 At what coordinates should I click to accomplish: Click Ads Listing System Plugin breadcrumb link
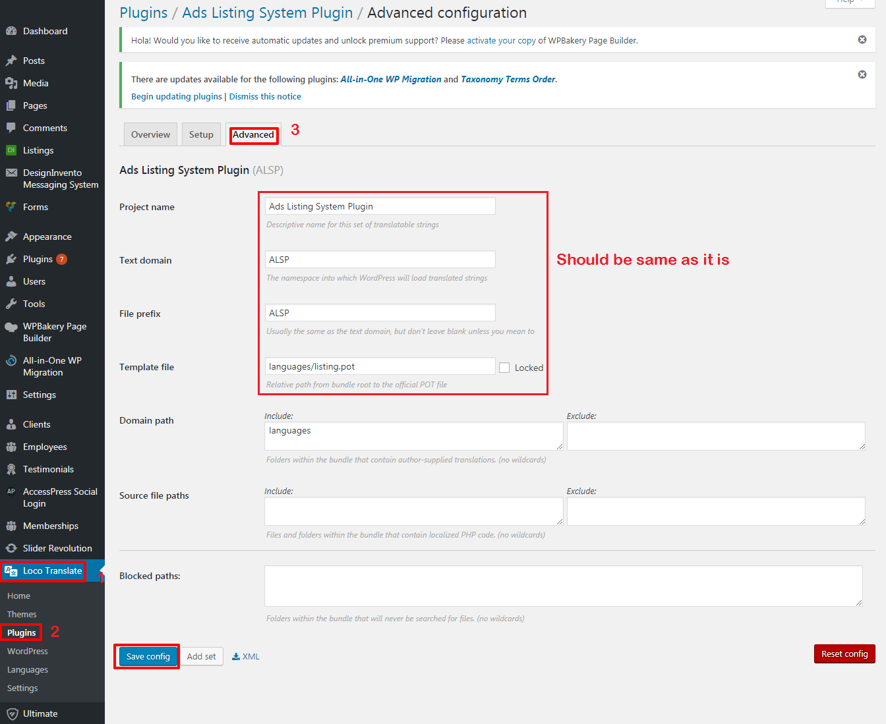(x=268, y=13)
